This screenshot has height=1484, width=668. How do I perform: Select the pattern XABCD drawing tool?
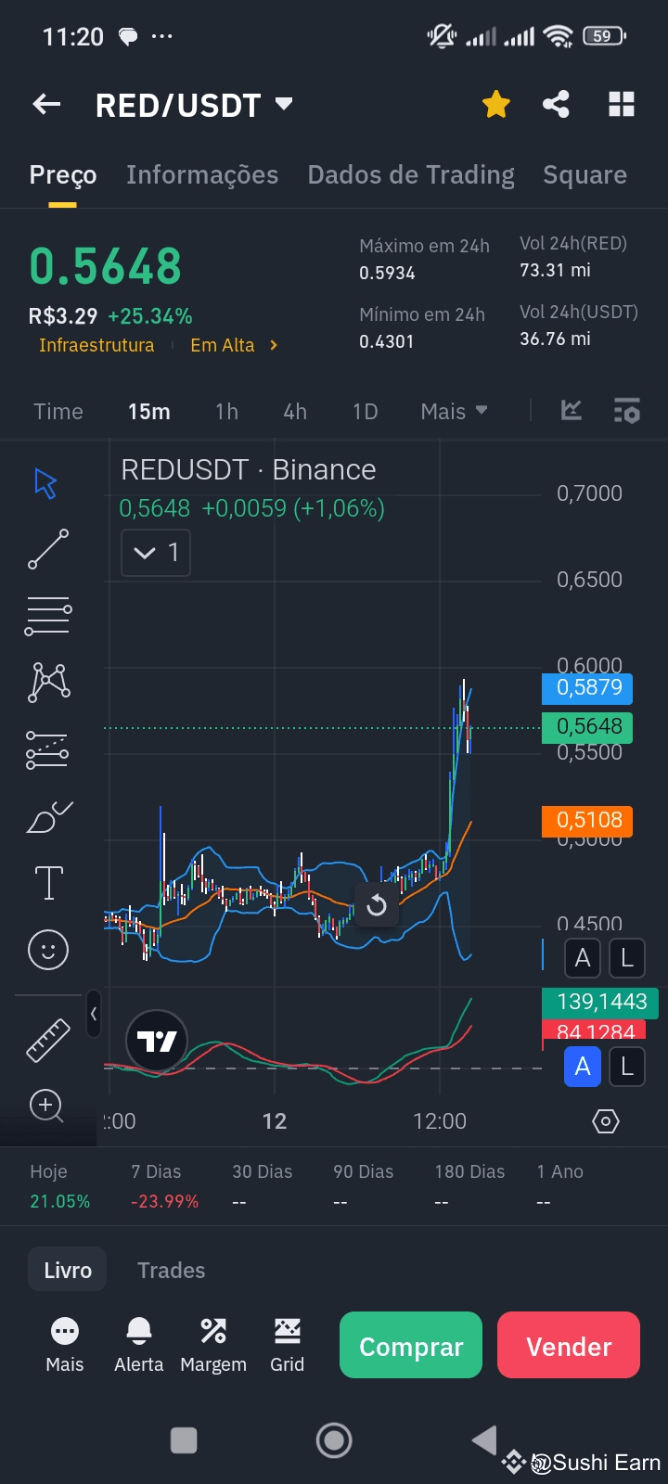click(50, 682)
